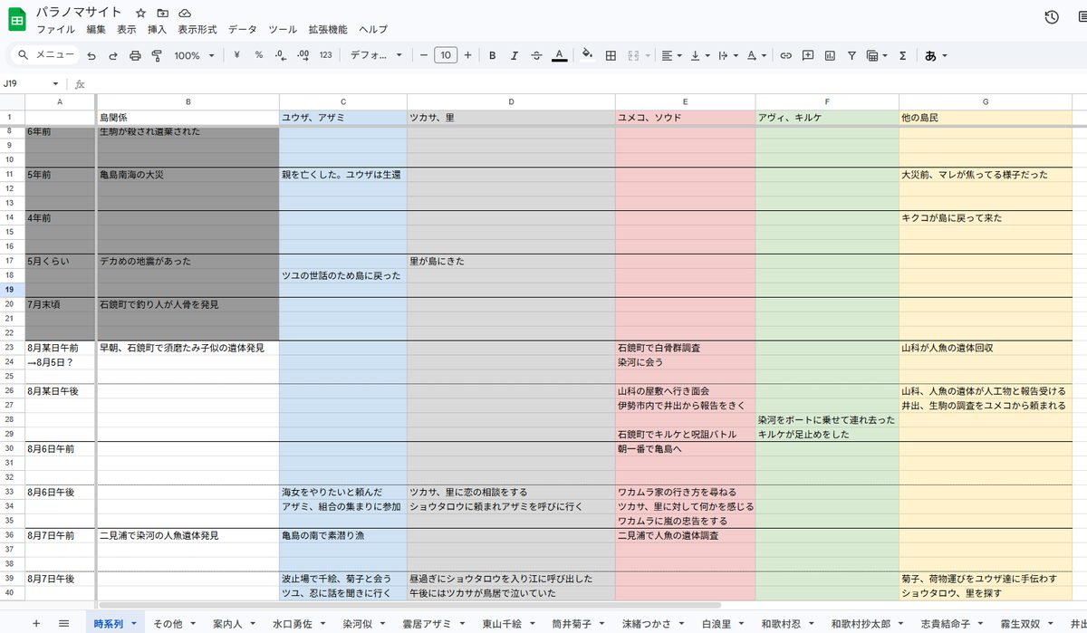The height and width of the screenshot is (633, 1087).
Task: Click the J19 name box
Action: click(27, 83)
